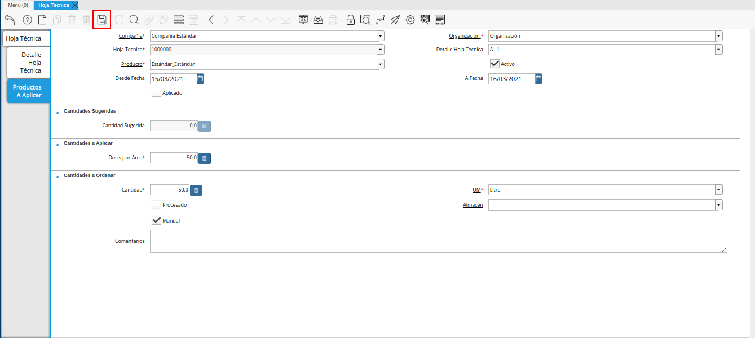Open the Cantidad calculator button
This screenshot has height=338, width=755.
click(x=196, y=190)
